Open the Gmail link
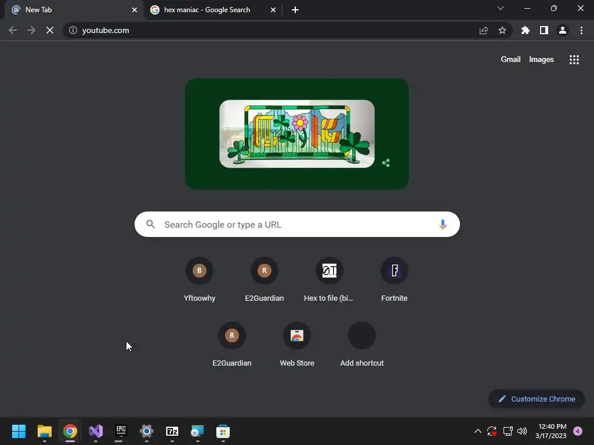The image size is (594, 445). pos(510,60)
